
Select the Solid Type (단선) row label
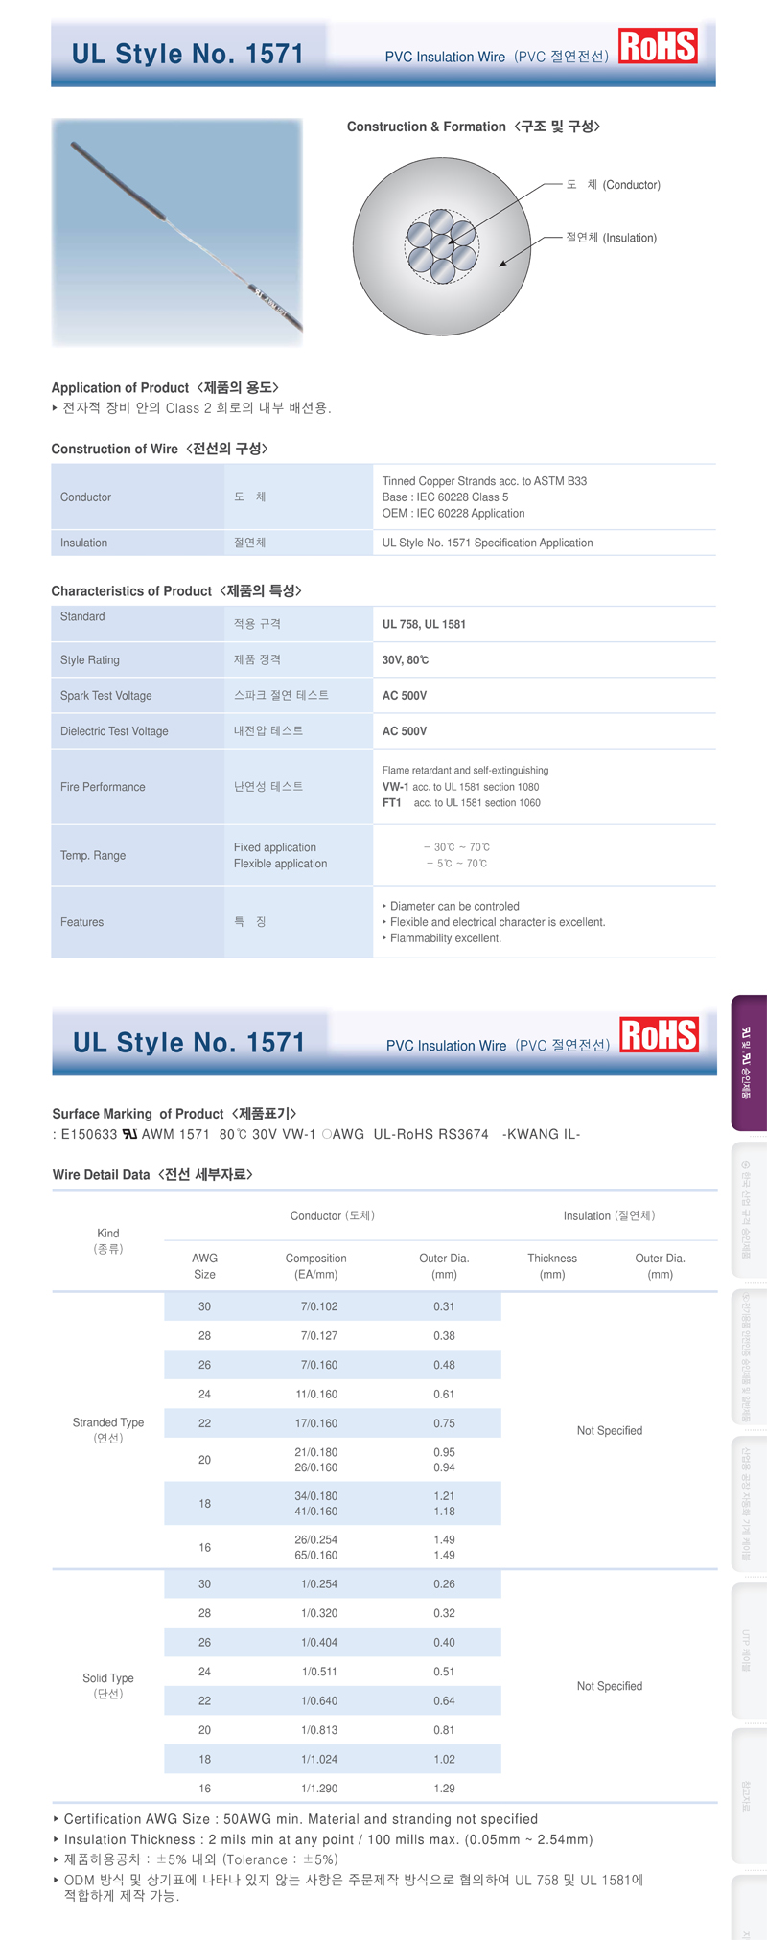click(x=108, y=1685)
